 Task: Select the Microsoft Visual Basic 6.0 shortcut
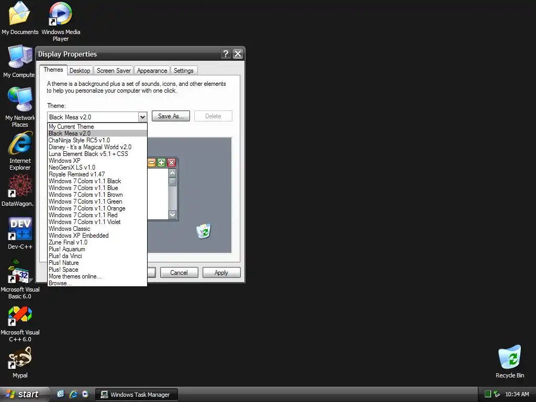coord(20,280)
